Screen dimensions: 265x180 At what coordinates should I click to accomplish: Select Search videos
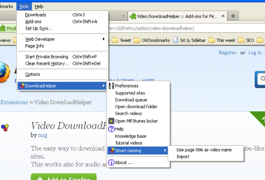[x=138, y=114]
